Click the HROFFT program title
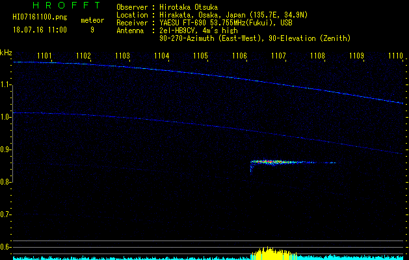The height and width of the screenshot is (260, 409). [x=67, y=5]
